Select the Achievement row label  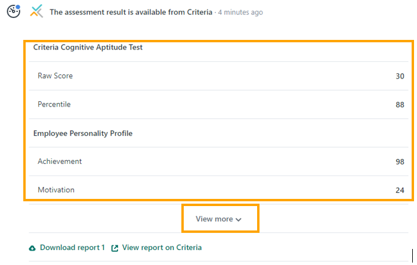point(60,161)
